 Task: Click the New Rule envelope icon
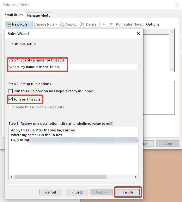pos(9,24)
